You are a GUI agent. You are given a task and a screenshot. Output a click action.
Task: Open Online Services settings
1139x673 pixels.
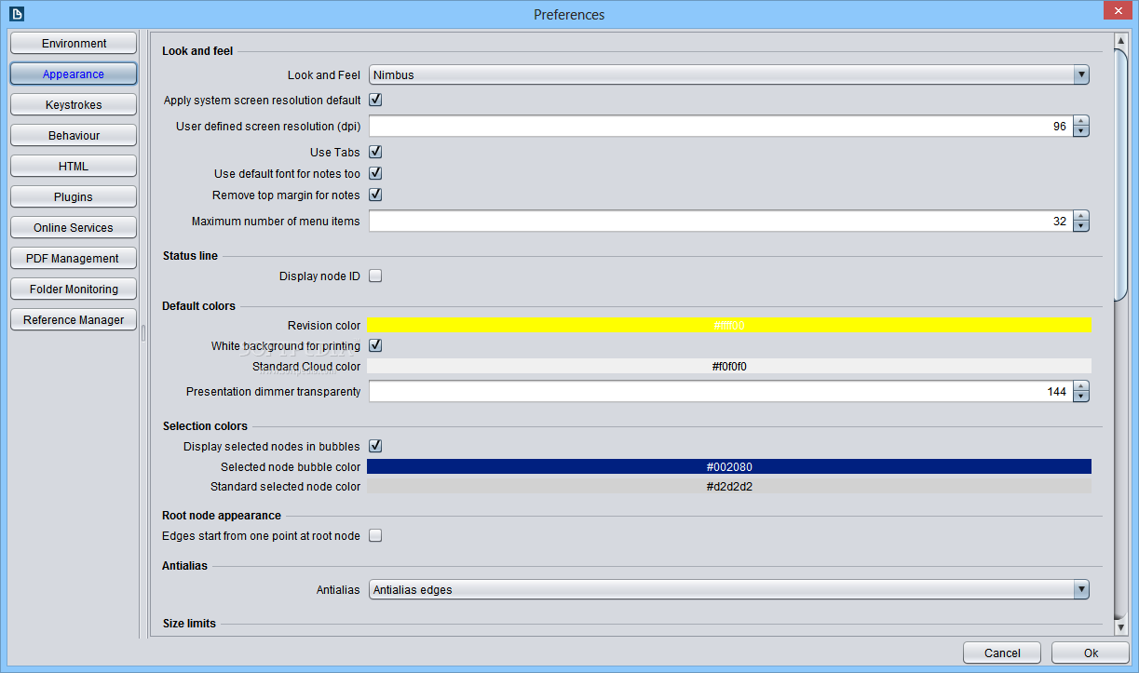74,228
